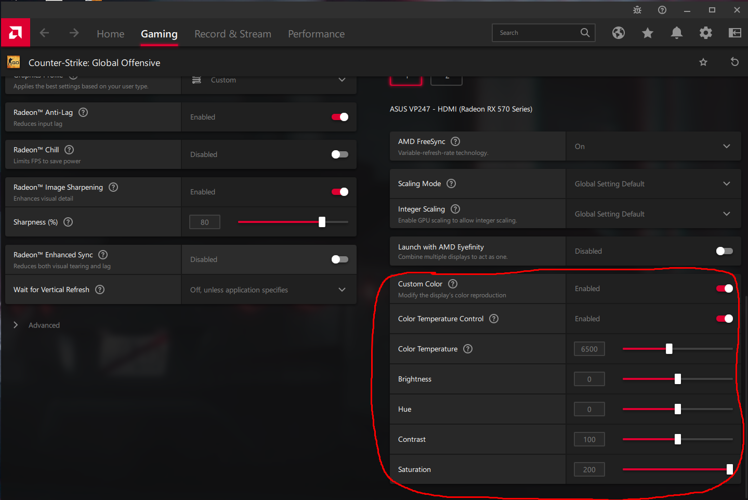Enable the Radeon Enhanced Sync toggle
The height and width of the screenshot is (500, 748).
tap(340, 259)
